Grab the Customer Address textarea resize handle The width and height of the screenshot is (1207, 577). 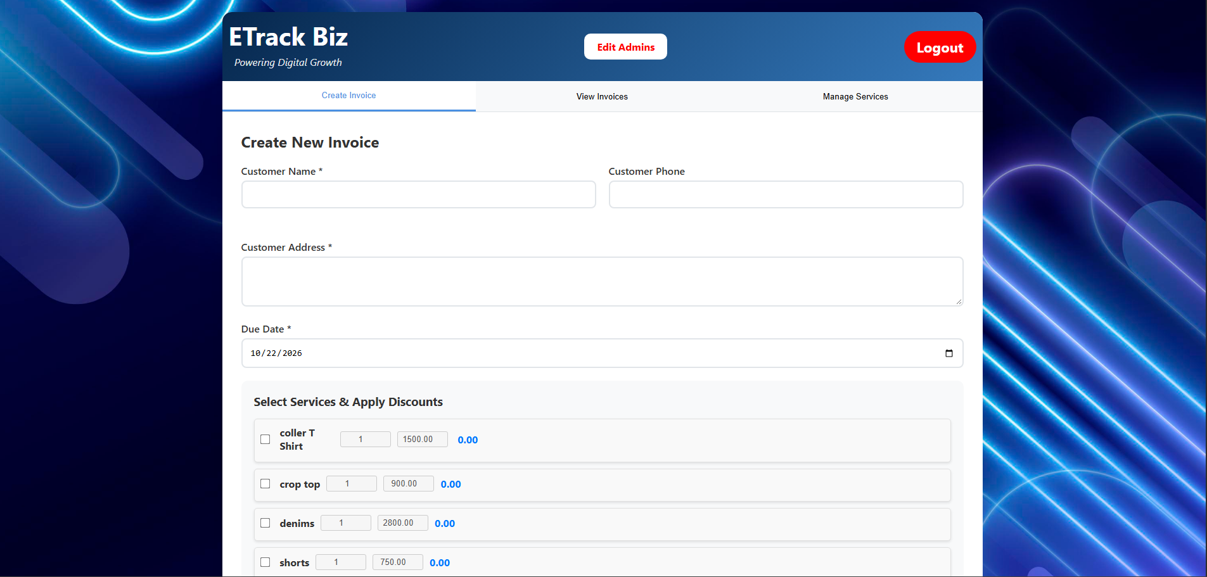tap(959, 302)
